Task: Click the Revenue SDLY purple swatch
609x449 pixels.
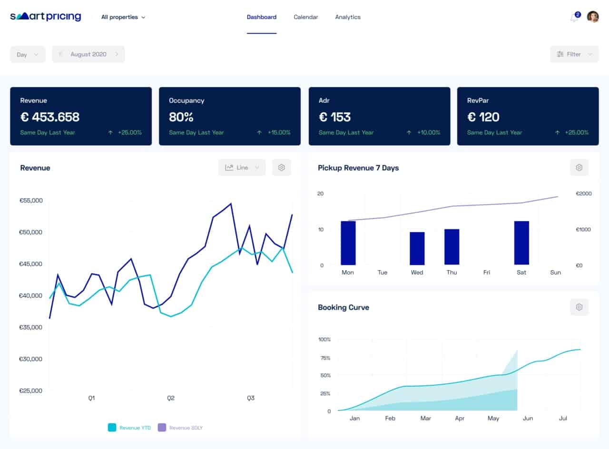Action: click(x=162, y=428)
